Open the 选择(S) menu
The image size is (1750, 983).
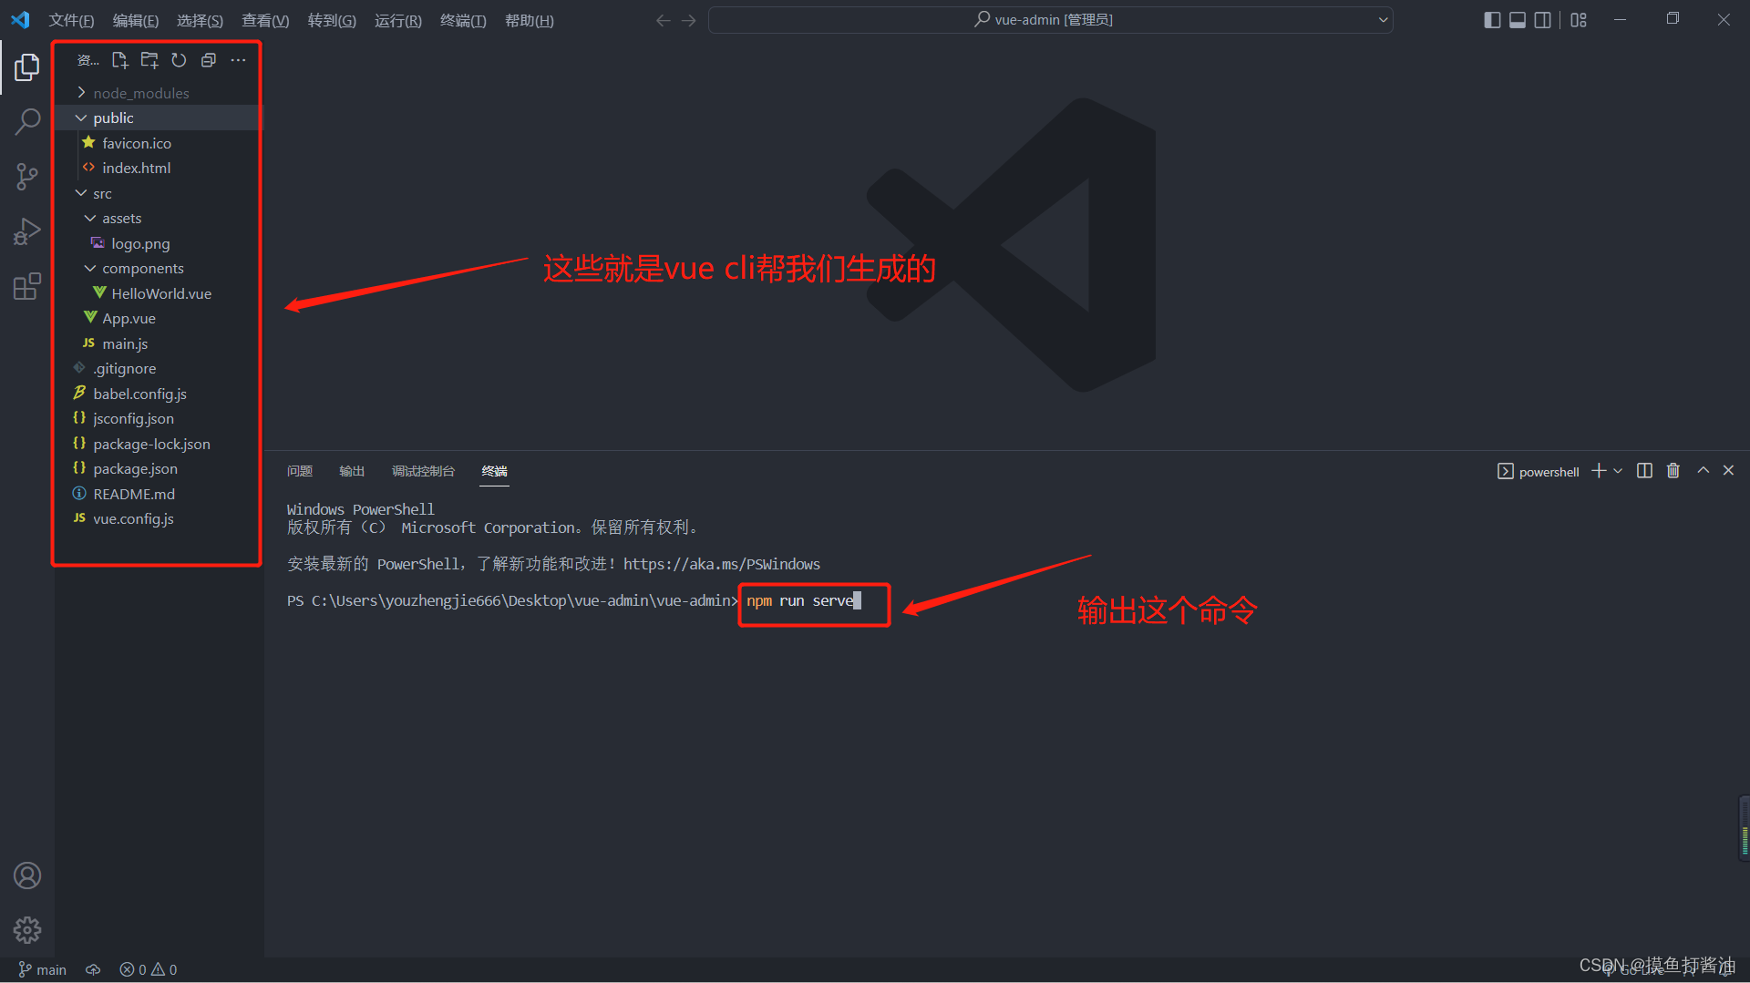click(x=200, y=20)
